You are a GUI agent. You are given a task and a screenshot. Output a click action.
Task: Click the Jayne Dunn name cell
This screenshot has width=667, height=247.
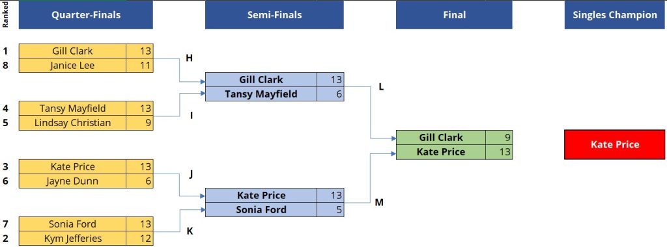click(x=73, y=181)
